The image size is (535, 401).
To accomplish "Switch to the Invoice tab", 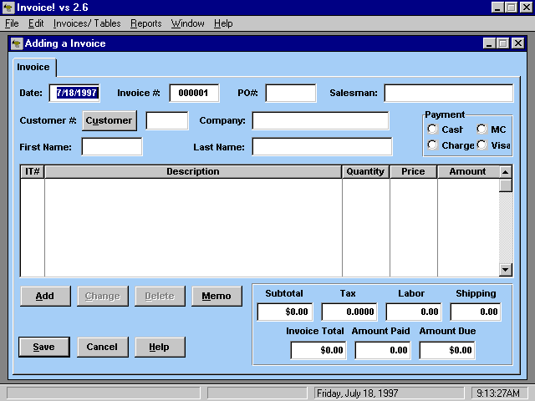I will [33, 67].
